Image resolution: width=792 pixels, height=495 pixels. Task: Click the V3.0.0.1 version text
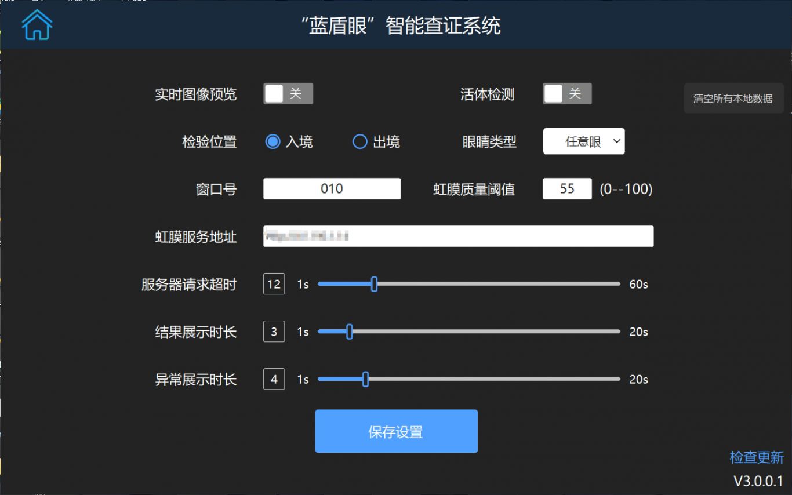pyautogui.click(x=758, y=481)
